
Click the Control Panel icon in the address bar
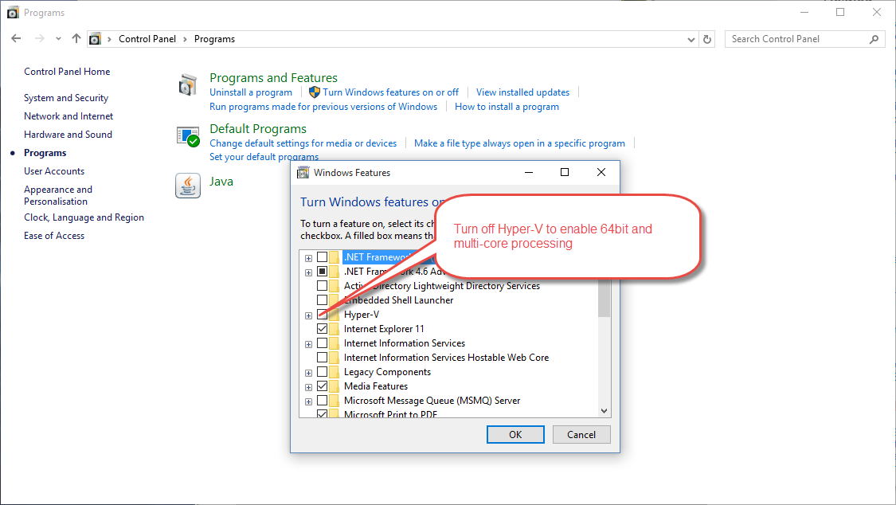coord(95,39)
